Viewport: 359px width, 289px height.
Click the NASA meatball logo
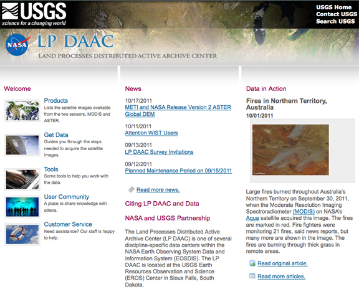pos(17,45)
